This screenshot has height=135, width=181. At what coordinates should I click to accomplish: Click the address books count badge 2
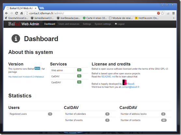(x=163, y=114)
